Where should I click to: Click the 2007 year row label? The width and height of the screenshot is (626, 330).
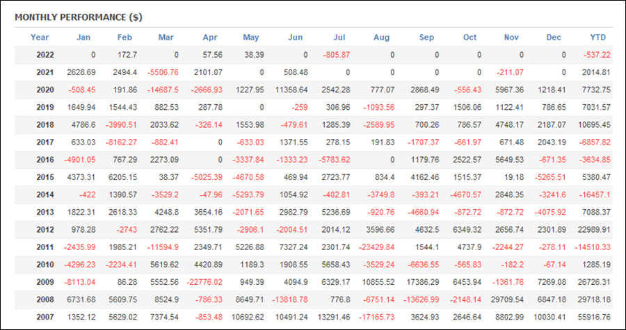(45, 317)
